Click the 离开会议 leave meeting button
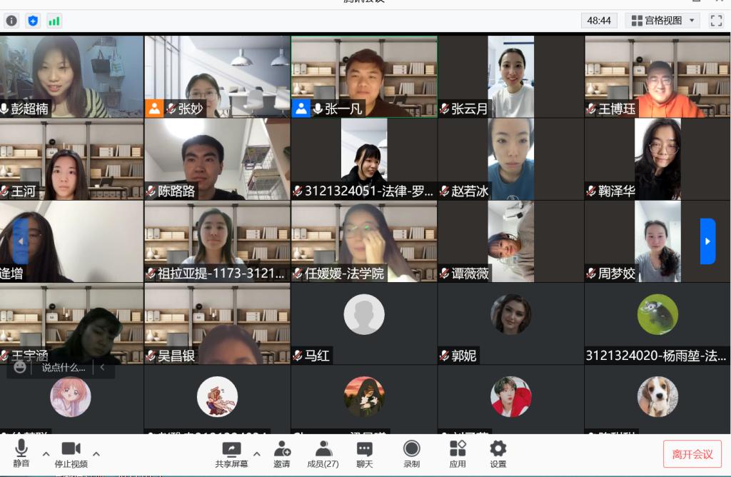Screen dimensions: 731x477 click(x=692, y=453)
